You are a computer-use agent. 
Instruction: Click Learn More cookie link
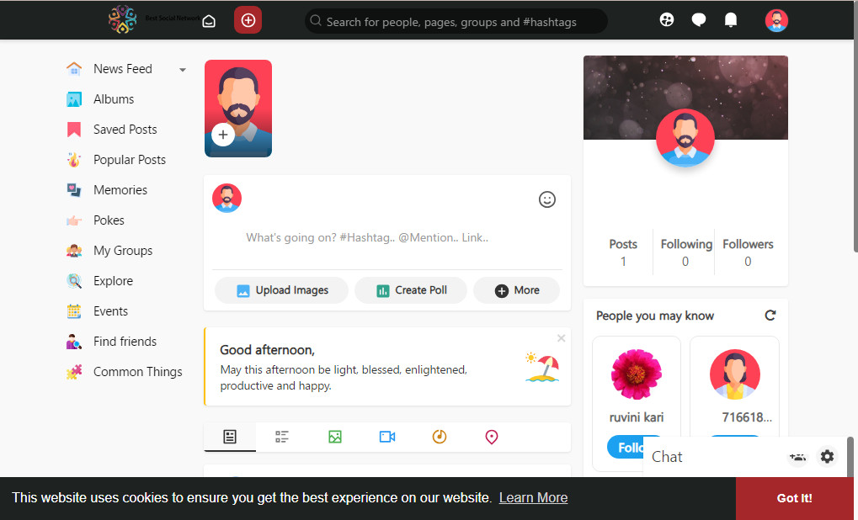(x=533, y=497)
